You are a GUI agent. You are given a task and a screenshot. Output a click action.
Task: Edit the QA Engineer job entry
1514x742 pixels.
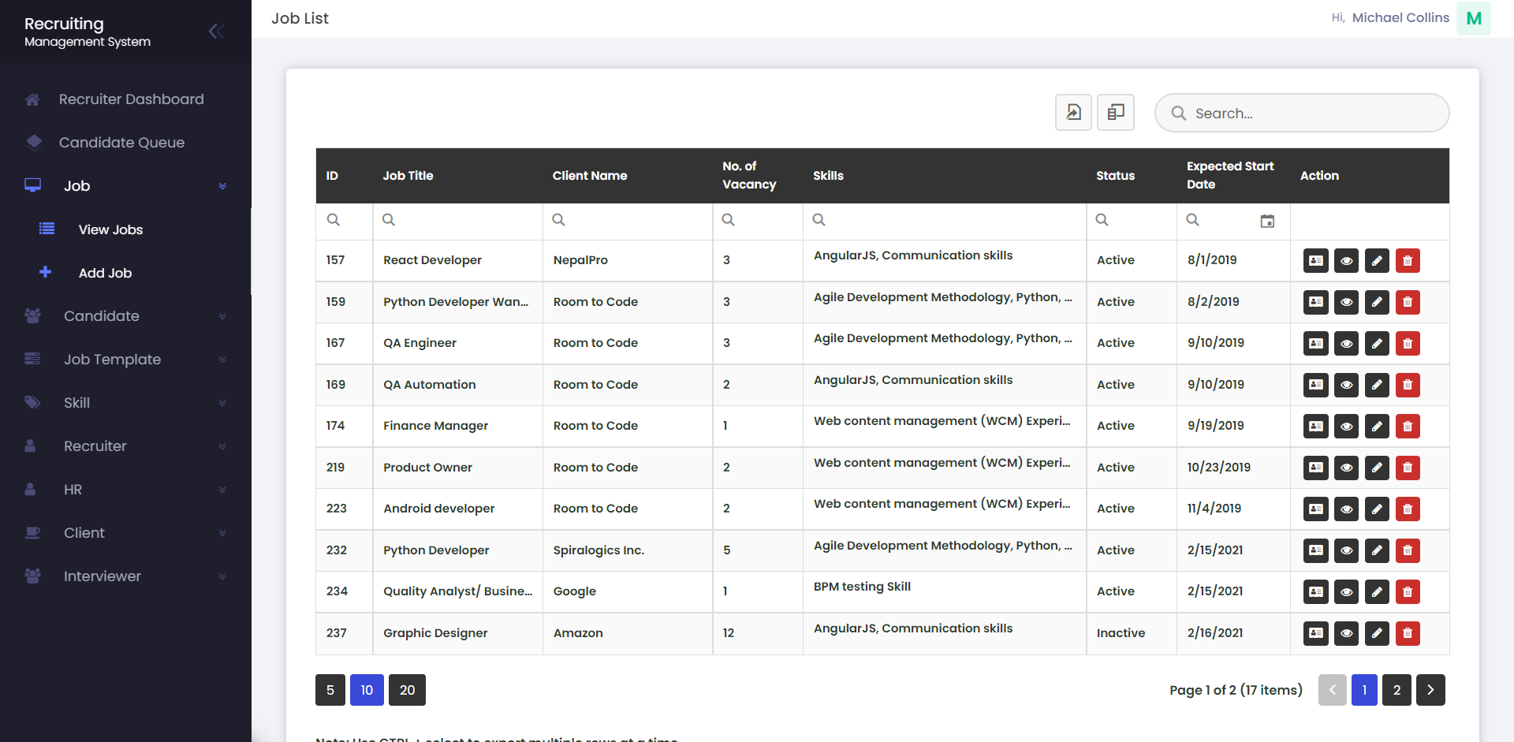pyautogui.click(x=1376, y=344)
